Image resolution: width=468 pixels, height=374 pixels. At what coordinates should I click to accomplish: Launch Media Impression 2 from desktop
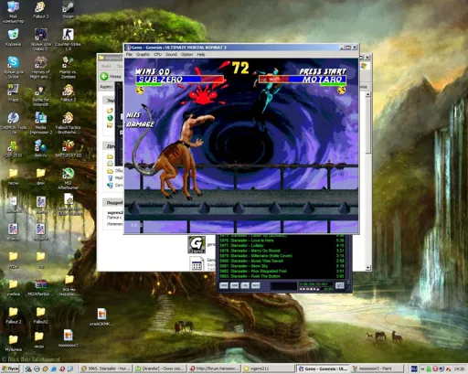pyautogui.click(x=40, y=123)
